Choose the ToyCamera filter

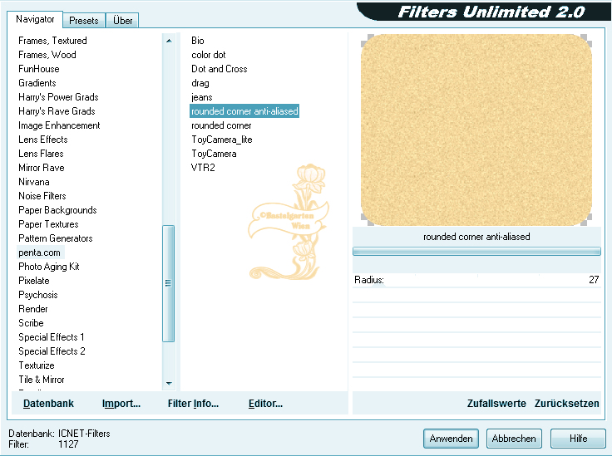pyautogui.click(x=214, y=154)
